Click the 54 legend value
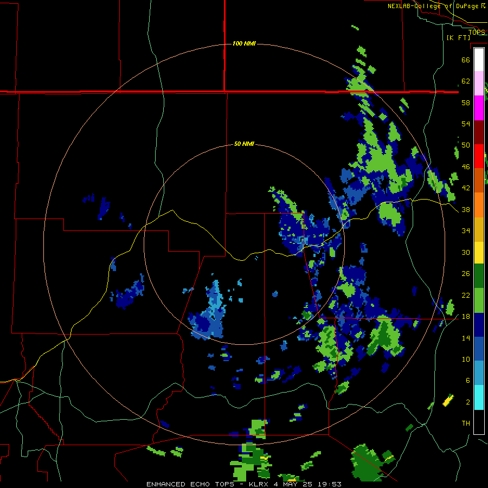Image resolution: width=488 pixels, height=488 pixels. pos(466,124)
